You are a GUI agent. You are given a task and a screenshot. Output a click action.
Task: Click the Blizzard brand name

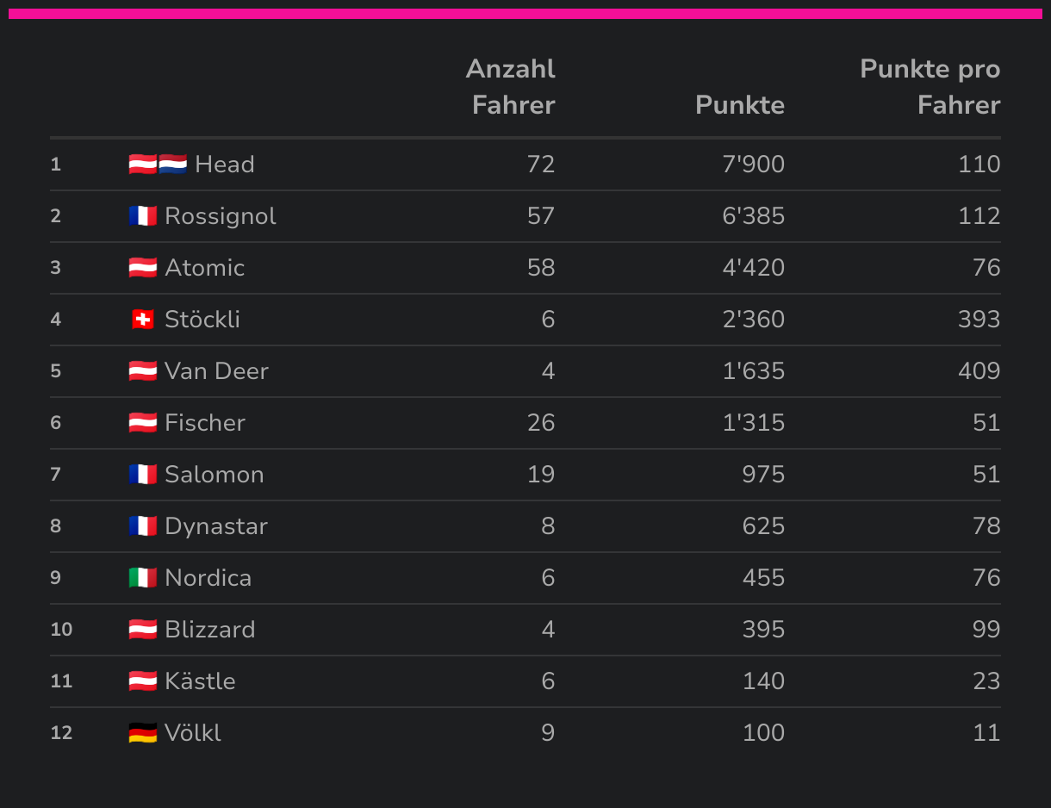click(x=210, y=630)
